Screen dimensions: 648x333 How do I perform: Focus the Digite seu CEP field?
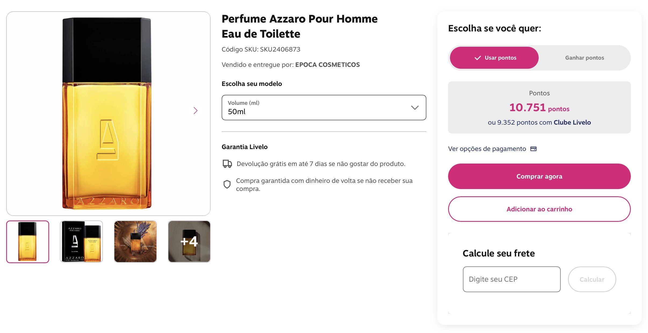pyautogui.click(x=512, y=279)
